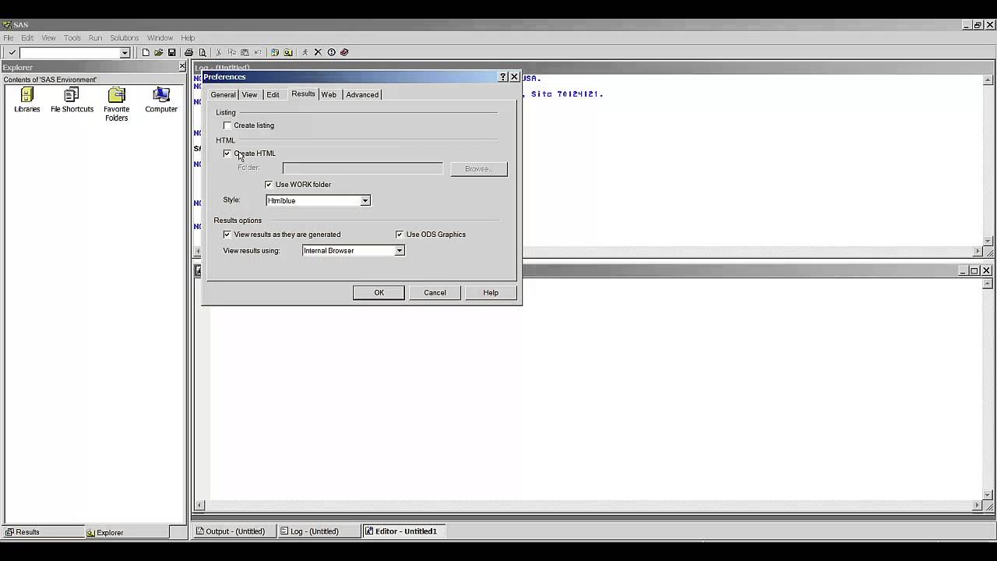Click OK in Preferences dialog
The height and width of the screenshot is (561, 997).
pyautogui.click(x=379, y=293)
